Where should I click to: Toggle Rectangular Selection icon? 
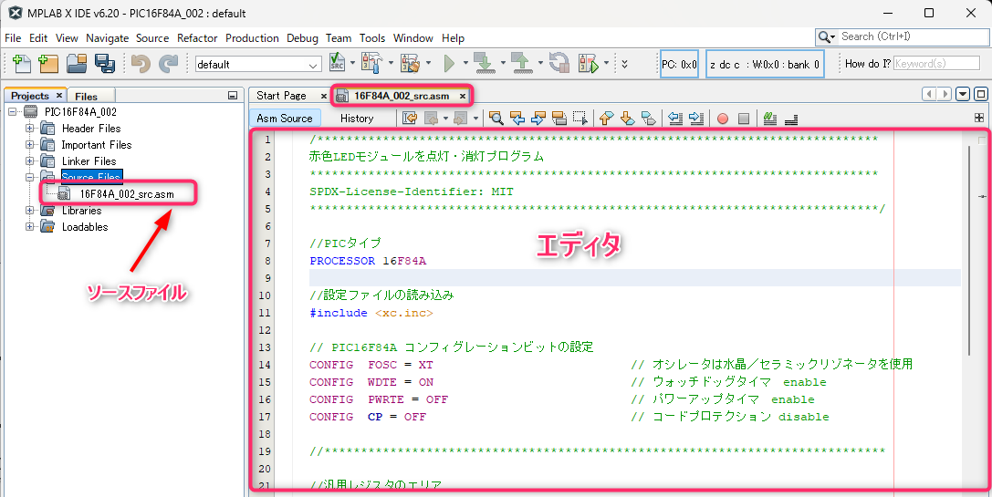tap(580, 119)
